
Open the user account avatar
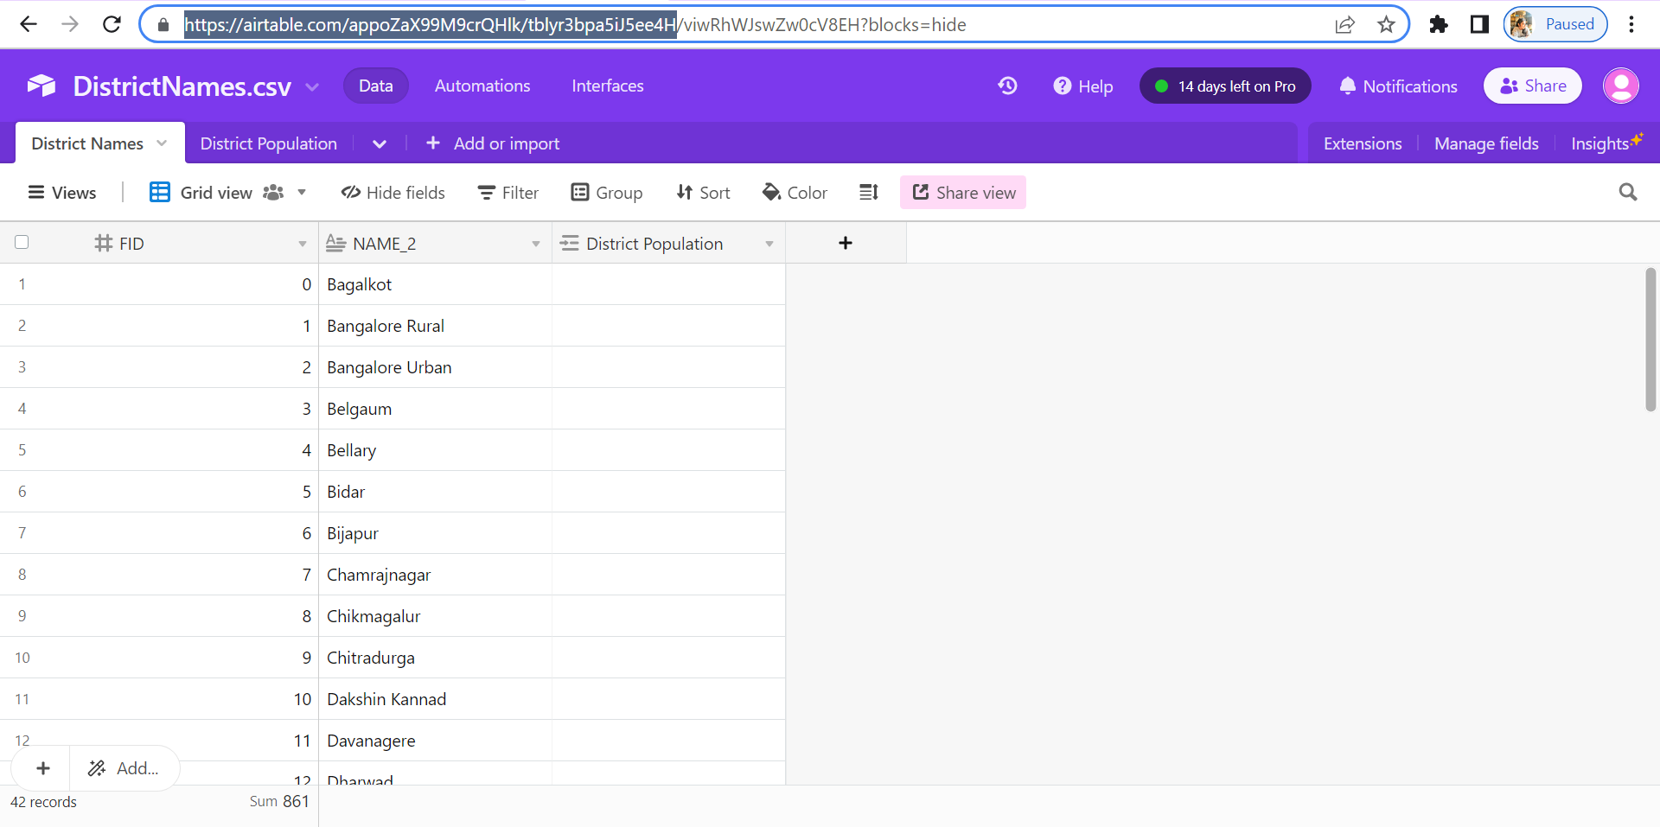[x=1620, y=86]
